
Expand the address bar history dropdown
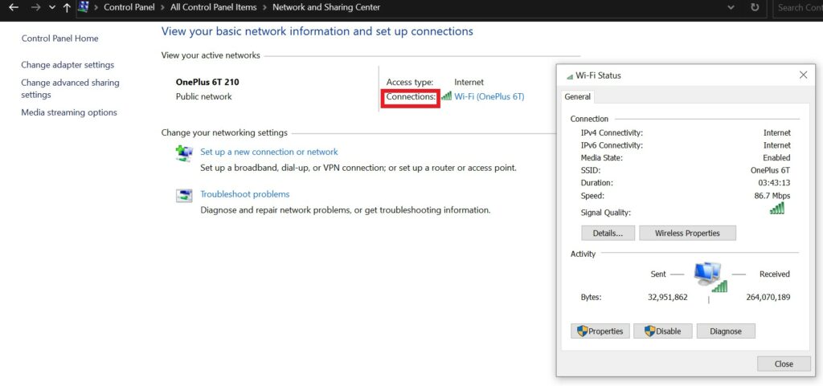731,7
